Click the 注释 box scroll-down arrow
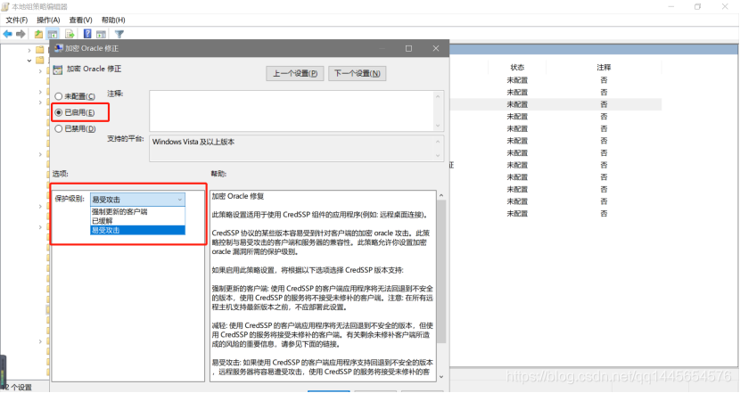 [438, 126]
